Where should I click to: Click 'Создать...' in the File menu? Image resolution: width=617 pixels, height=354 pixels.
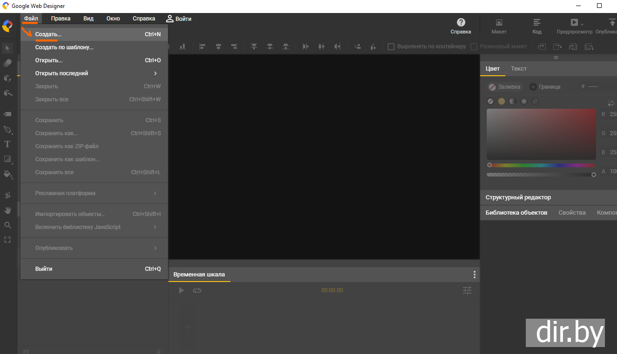click(48, 34)
